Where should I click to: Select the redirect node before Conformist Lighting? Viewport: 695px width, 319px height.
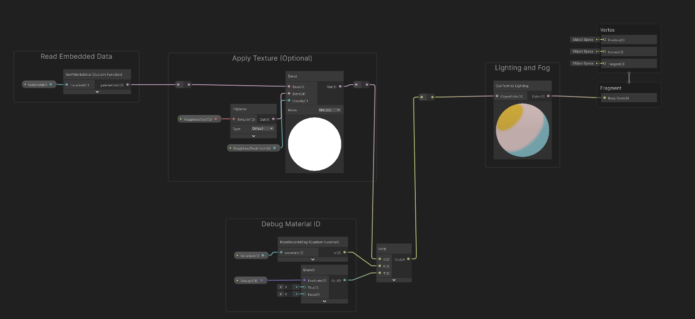pyautogui.click(x=427, y=97)
